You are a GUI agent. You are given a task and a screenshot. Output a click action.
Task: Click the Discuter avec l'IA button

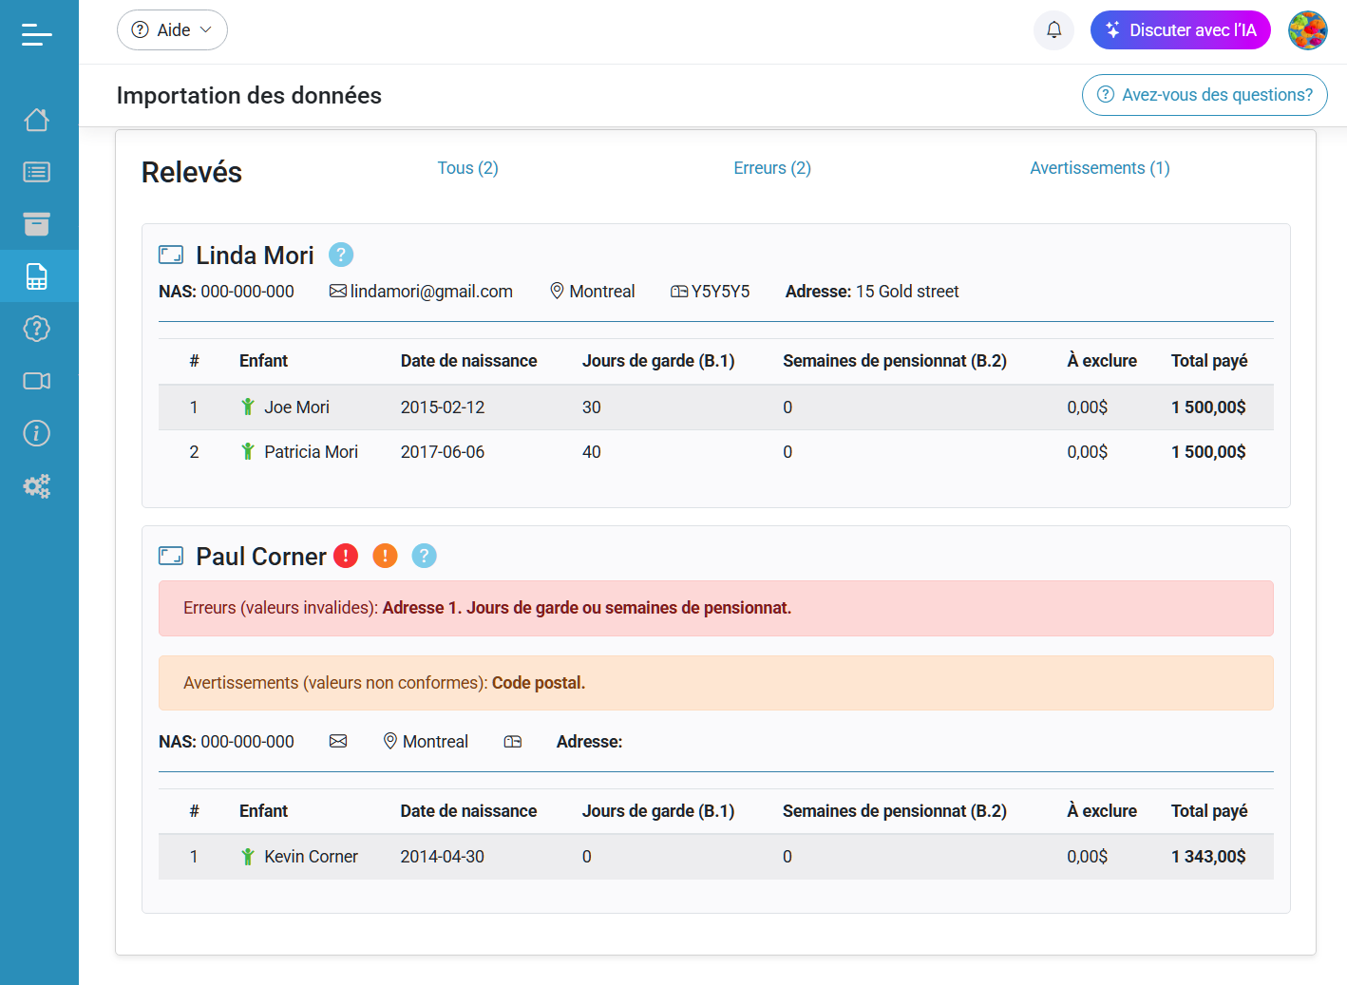click(1180, 29)
